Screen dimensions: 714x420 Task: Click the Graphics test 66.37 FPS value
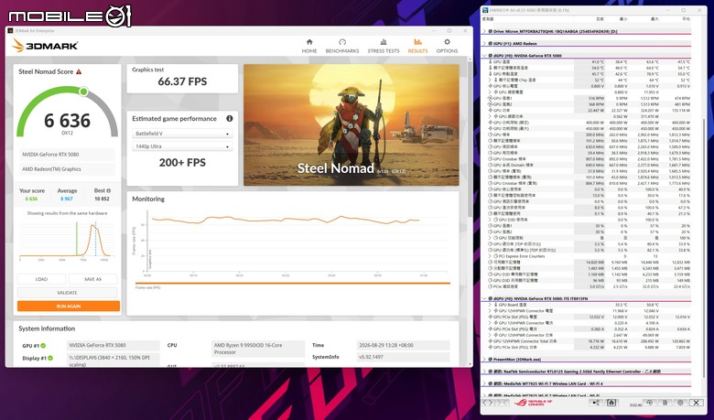[x=182, y=81]
